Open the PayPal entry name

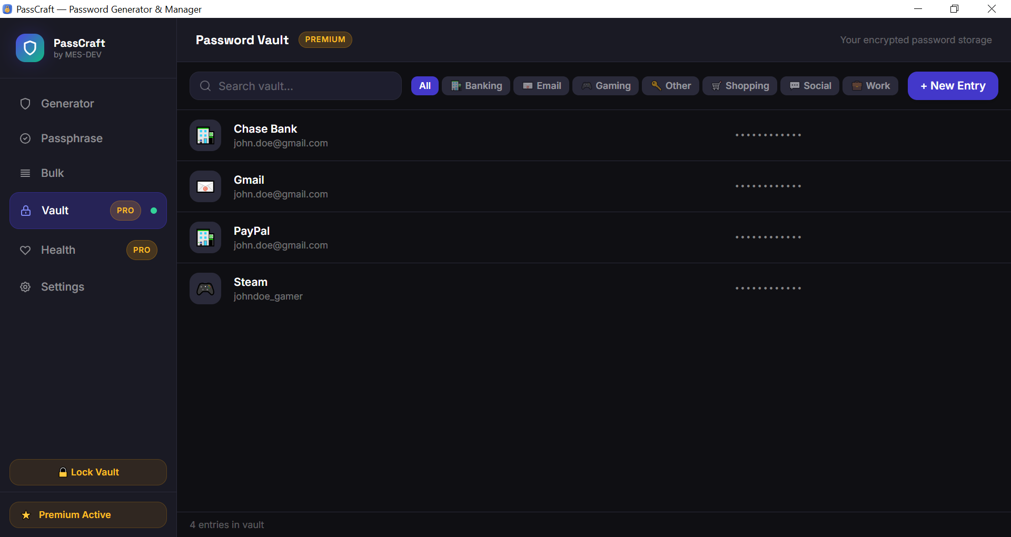(x=252, y=231)
